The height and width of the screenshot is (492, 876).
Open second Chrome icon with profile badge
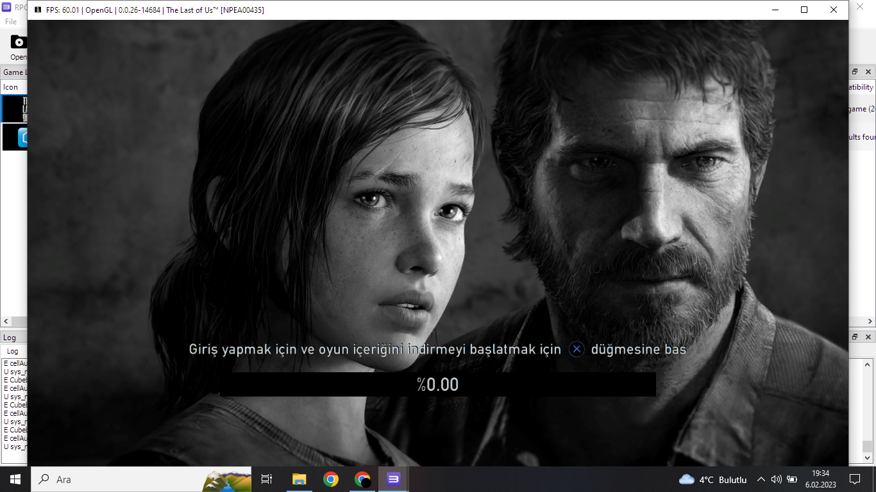(x=362, y=479)
